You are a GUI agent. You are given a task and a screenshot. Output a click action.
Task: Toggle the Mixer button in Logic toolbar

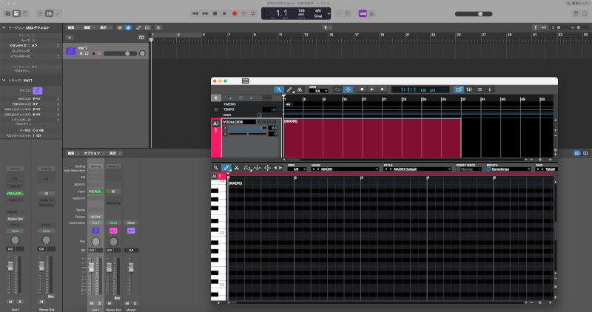click(49, 13)
